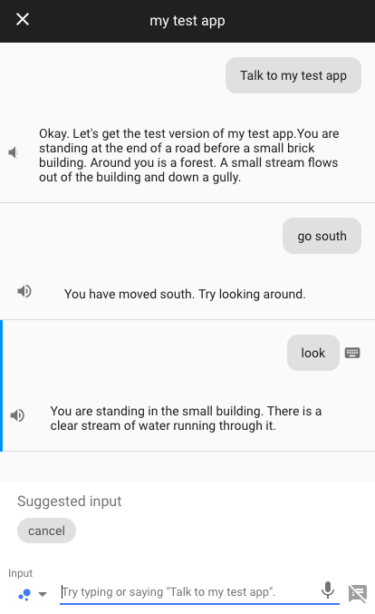Toggle the display-off icon next to the microphone
The width and height of the screenshot is (375, 614).
(358, 593)
